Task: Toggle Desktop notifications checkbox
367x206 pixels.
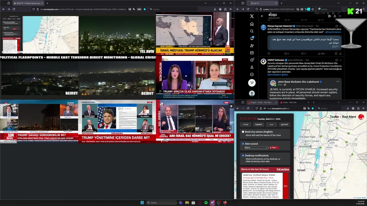Action: 243,156
